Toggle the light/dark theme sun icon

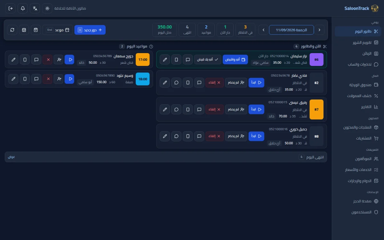(47, 8)
